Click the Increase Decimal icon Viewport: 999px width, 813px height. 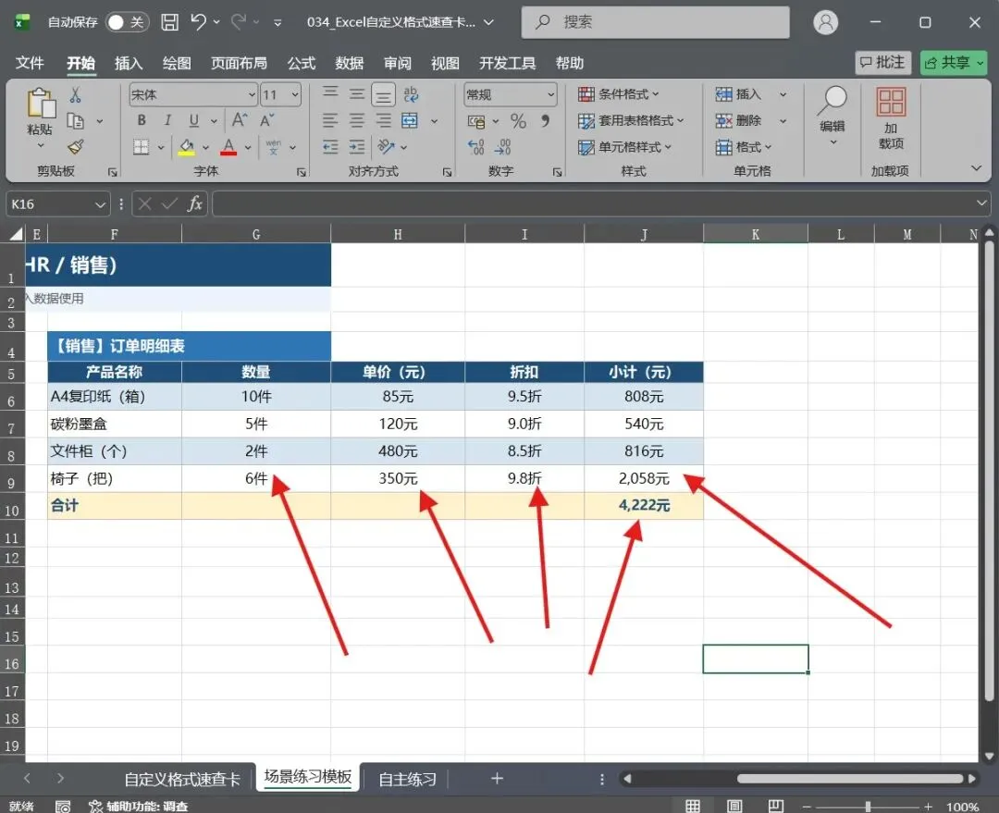coord(476,147)
